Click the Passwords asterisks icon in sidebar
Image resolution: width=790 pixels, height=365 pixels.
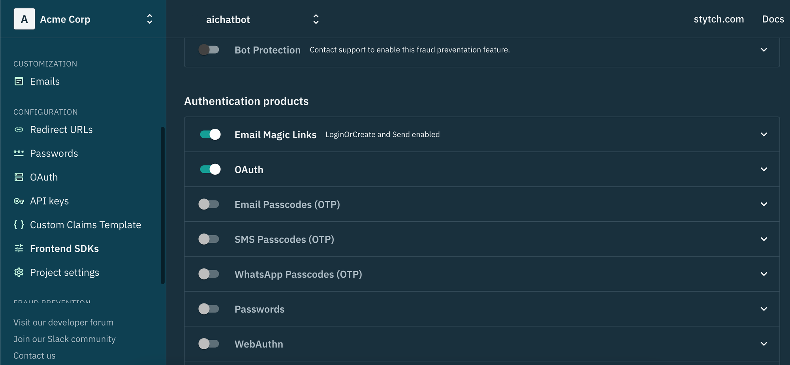(19, 153)
